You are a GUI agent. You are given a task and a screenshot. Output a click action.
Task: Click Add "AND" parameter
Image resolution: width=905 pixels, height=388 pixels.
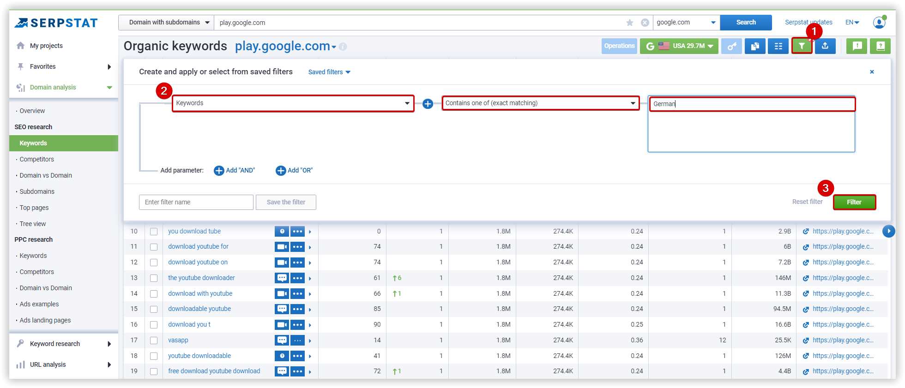click(235, 171)
